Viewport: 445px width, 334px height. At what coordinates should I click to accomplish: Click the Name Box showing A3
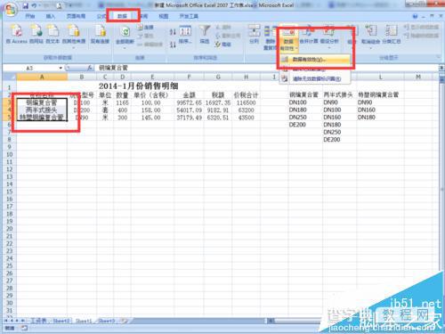(30, 69)
